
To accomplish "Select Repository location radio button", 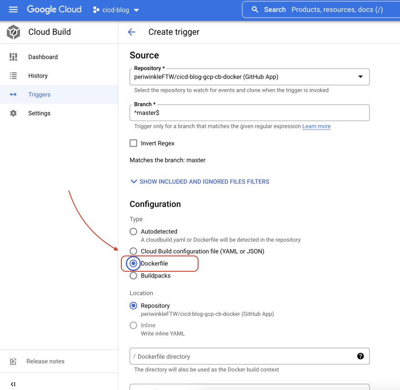I will [x=134, y=305].
